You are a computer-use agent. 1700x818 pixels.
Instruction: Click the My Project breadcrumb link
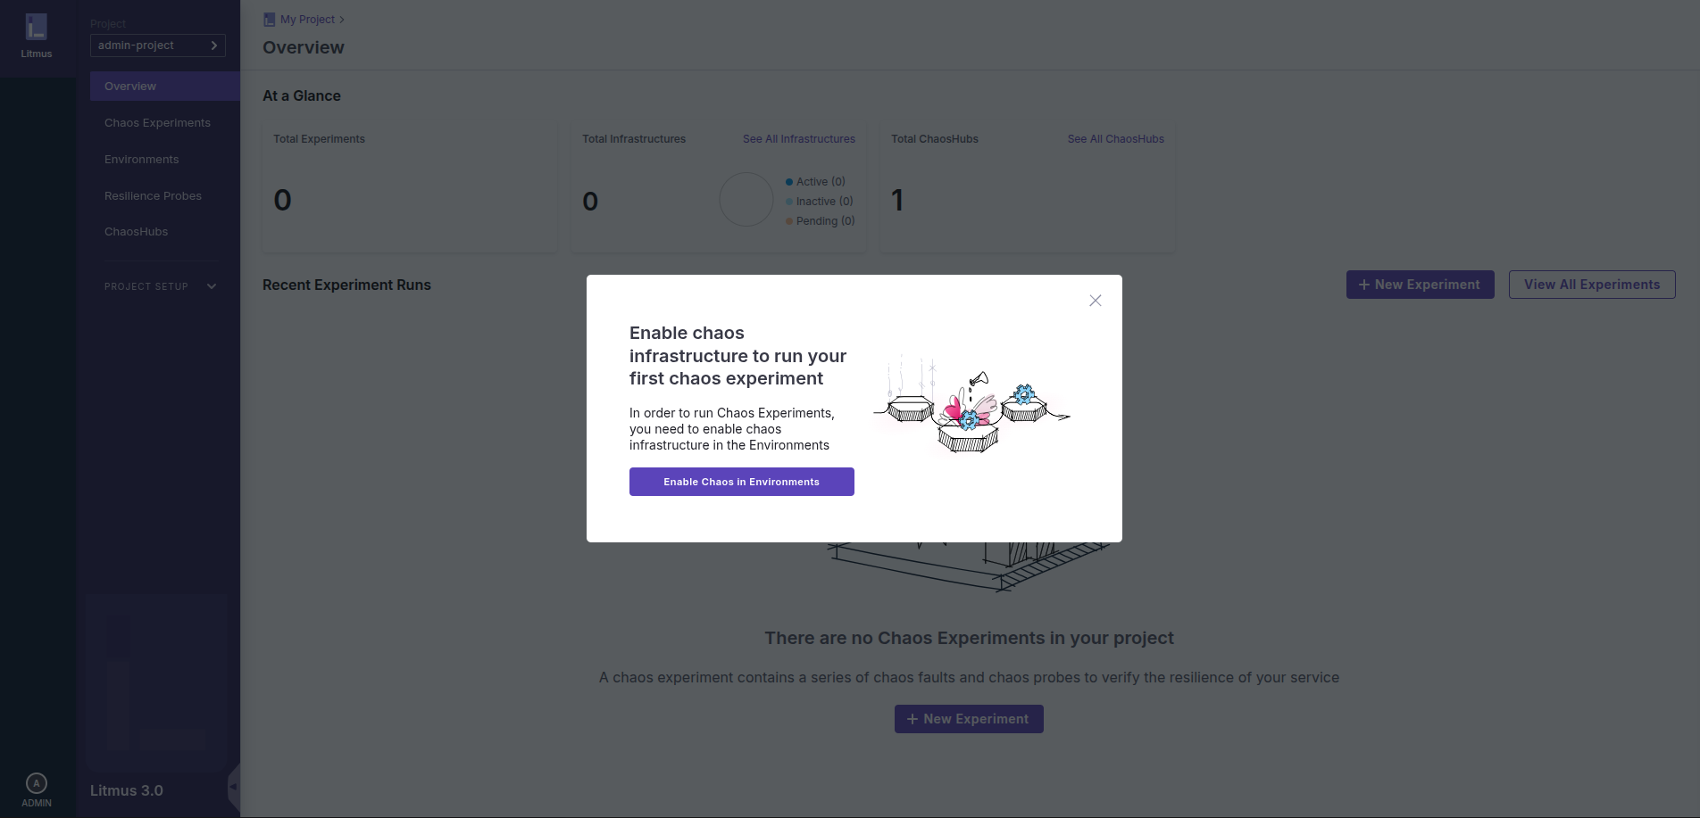(307, 20)
